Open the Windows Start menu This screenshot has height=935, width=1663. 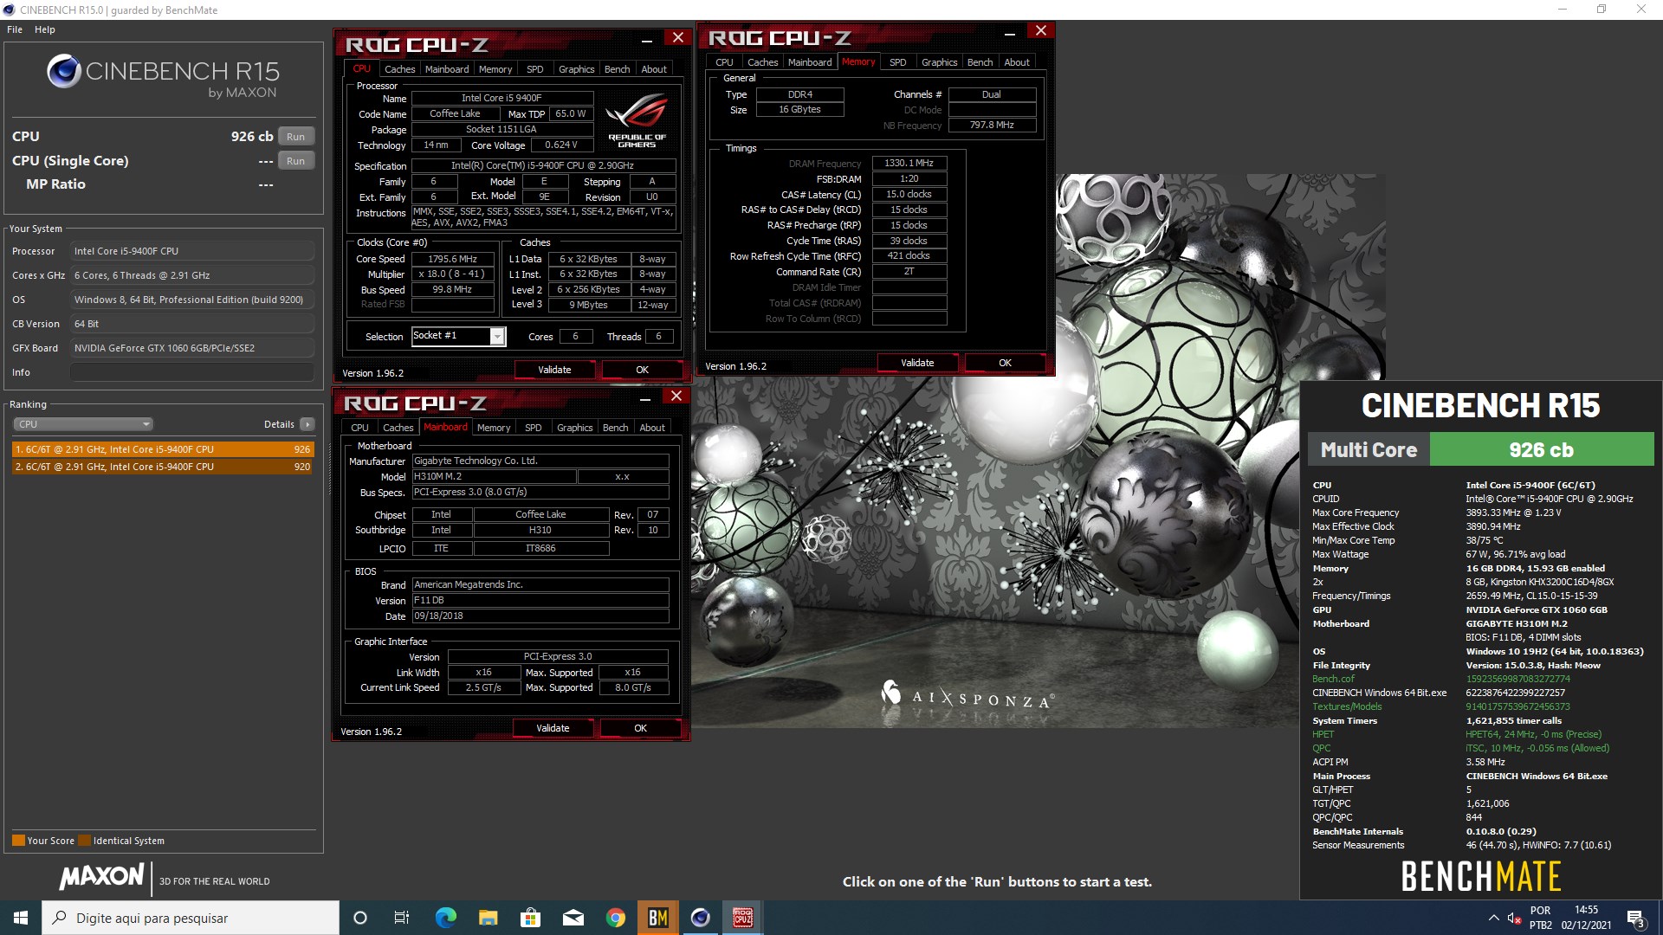point(21,918)
